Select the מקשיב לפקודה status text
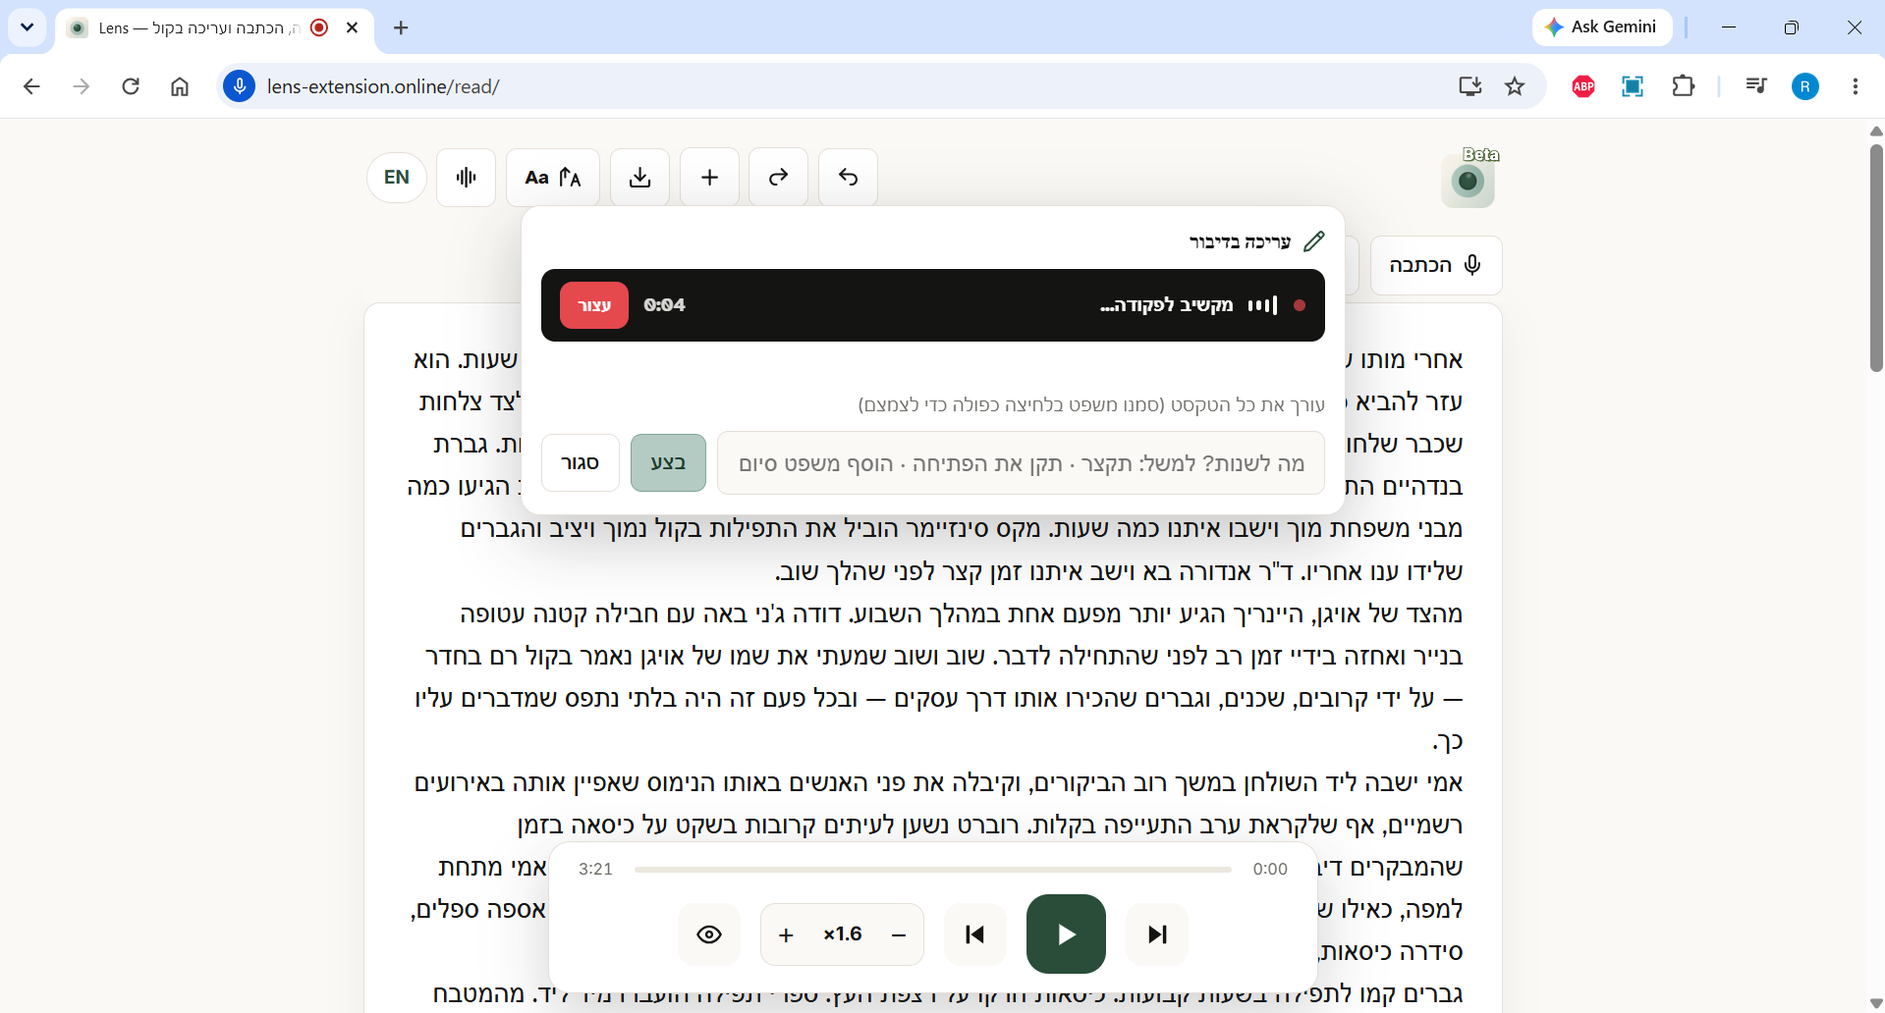Viewport: 1885px width, 1013px height. click(x=1166, y=305)
